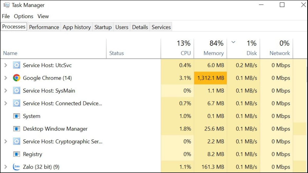Click the Task Manager title bar icon
The width and height of the screenshot is (308, 173).
tap(7, 5)
